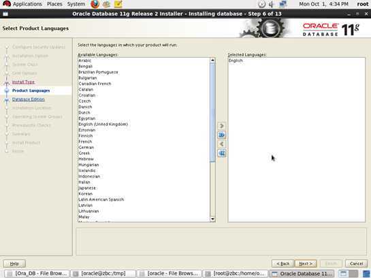Go to Database Edition step
The width and height of the screenshot is (371, 278).
click(x=29, y=99)
